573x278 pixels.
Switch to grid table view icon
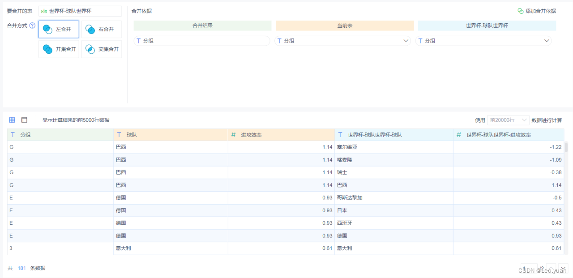12,120
